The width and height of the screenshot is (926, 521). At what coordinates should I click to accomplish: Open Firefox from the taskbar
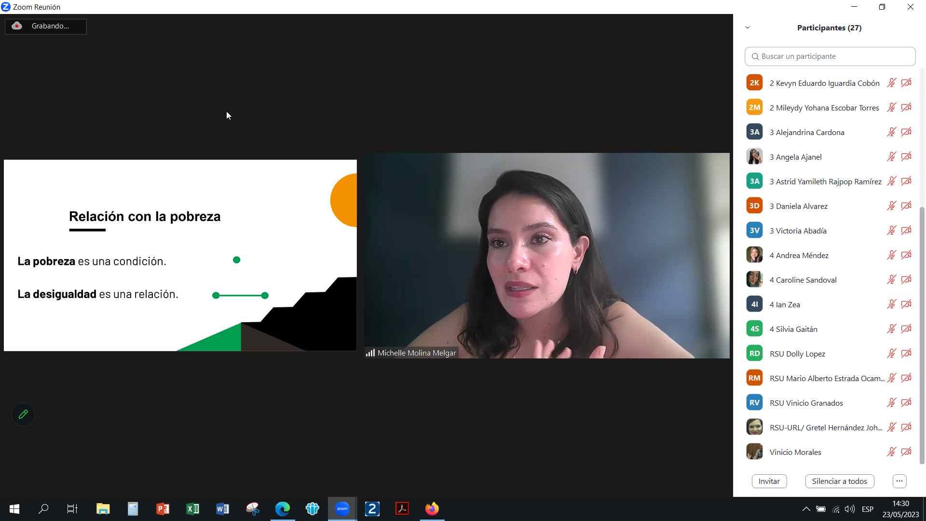pos(432,508)
